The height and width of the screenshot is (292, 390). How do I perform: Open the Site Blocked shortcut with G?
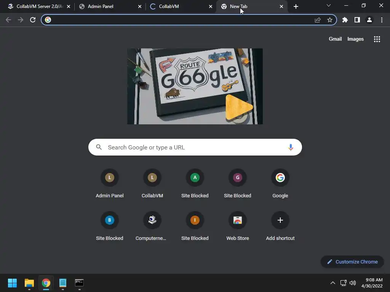tap(238, 184)
